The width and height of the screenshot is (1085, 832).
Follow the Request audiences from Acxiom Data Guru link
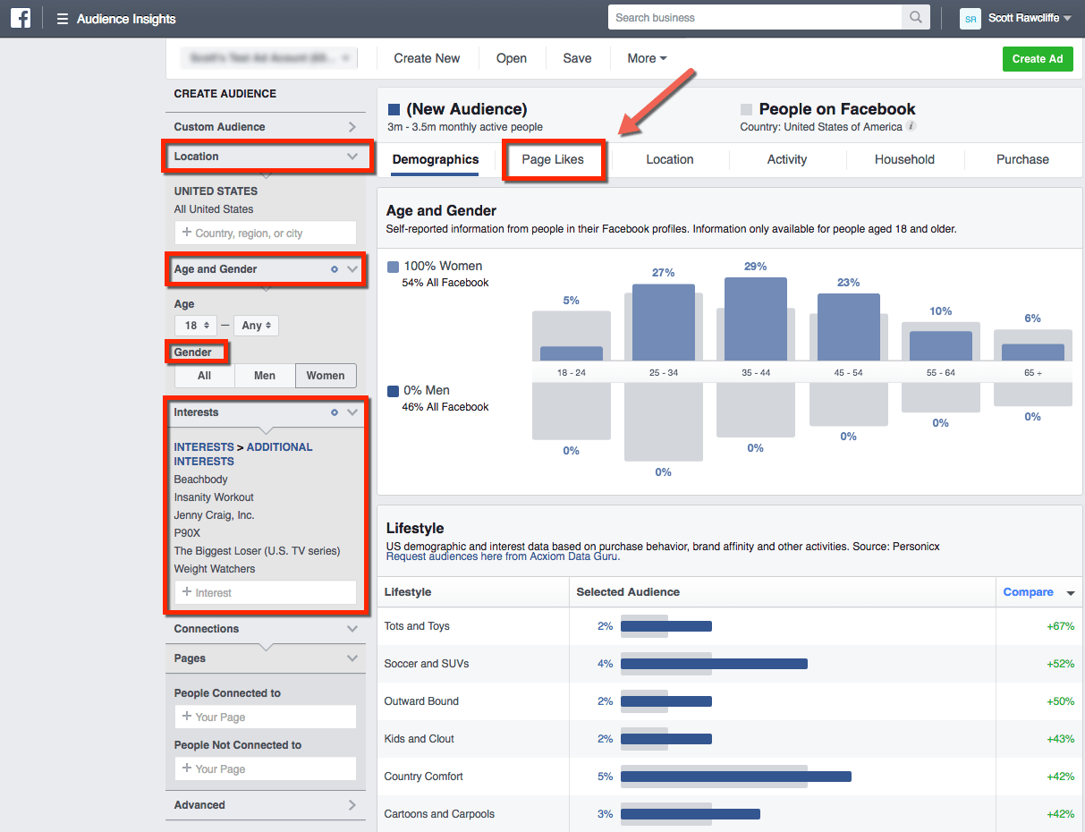pos(502,556)
